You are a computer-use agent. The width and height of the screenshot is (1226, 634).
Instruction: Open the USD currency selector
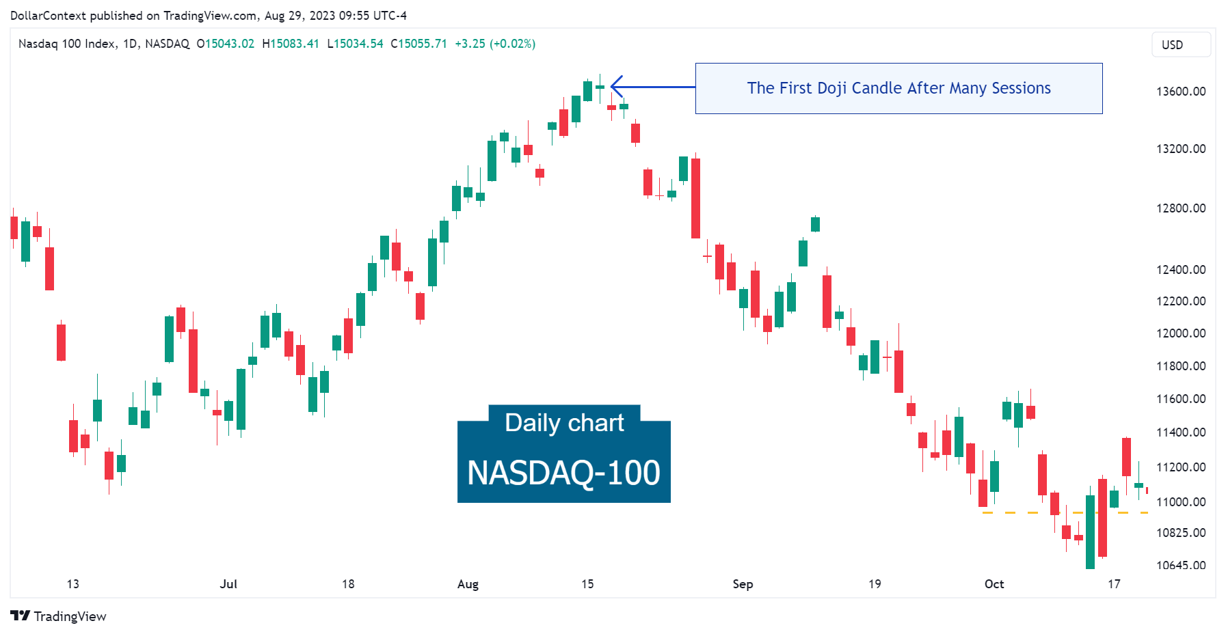pos(1181,44)
